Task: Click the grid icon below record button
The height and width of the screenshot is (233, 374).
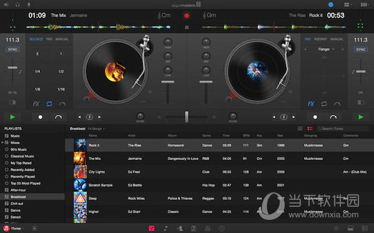Action: (187, 27)
